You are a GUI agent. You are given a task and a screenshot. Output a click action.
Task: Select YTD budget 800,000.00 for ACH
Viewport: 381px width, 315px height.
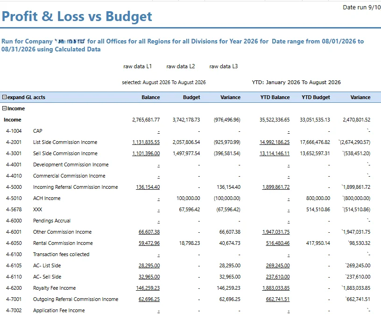318,198
